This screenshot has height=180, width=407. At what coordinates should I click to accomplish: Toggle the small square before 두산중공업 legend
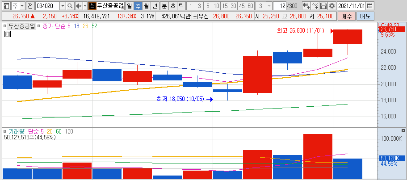[4, 26]
